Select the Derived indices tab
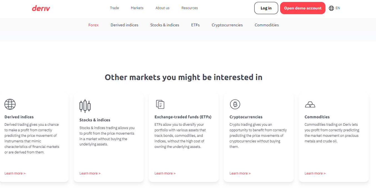376x190 pixels. point(124,25)
